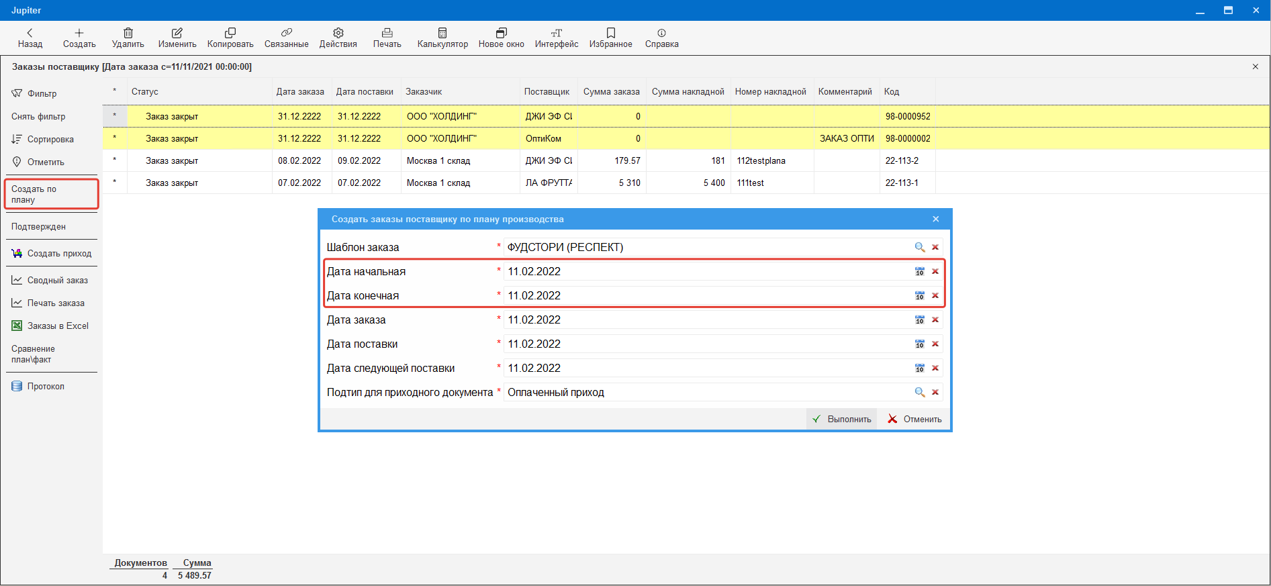Viewport: 1271px width, 586px height.
Task: Click Отметить in the sidebar
Action: 38,162
